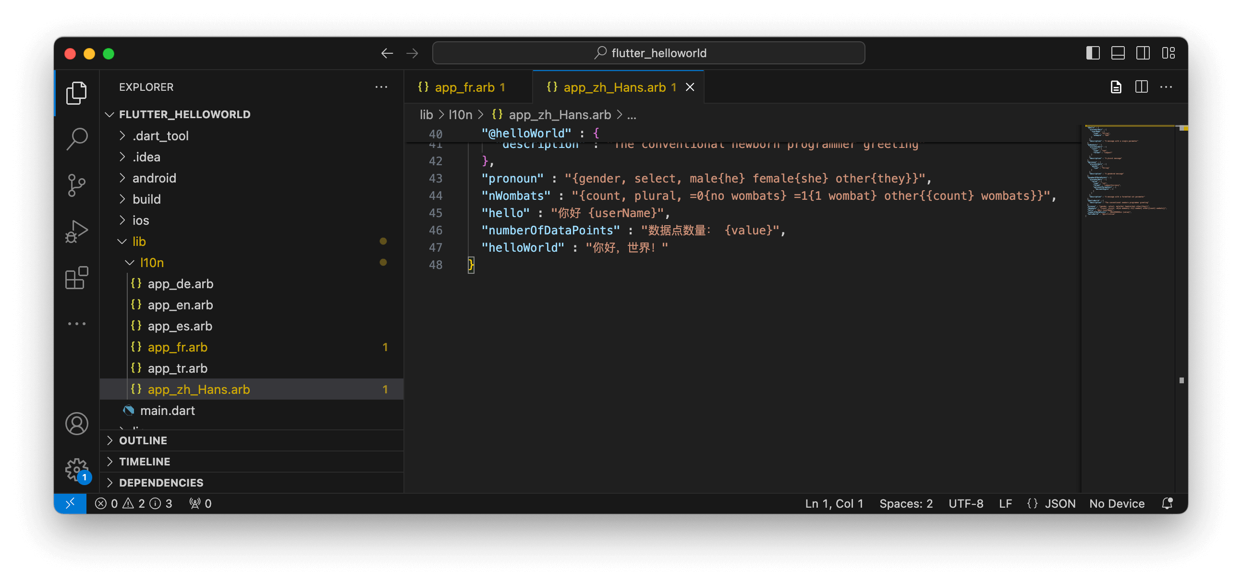The width and height of the screenshot is (1242, 585).
Task: Click the lib breadcrumb segment
Action: (x=426, y=115)
